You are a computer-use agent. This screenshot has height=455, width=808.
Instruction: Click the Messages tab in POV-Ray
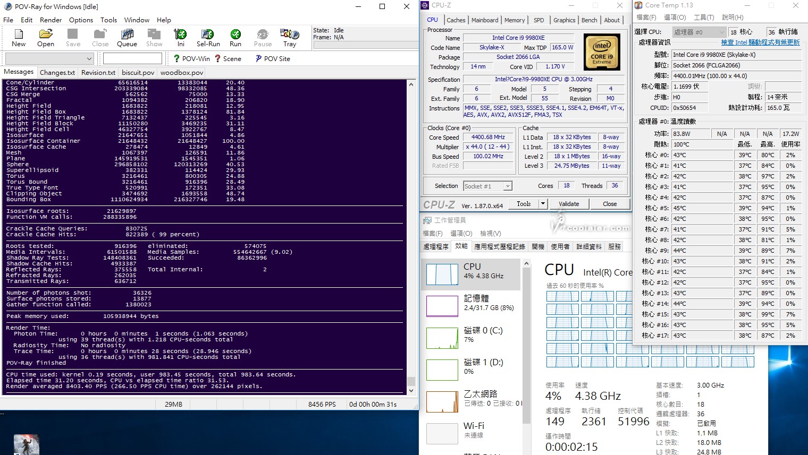coord(19,72)
